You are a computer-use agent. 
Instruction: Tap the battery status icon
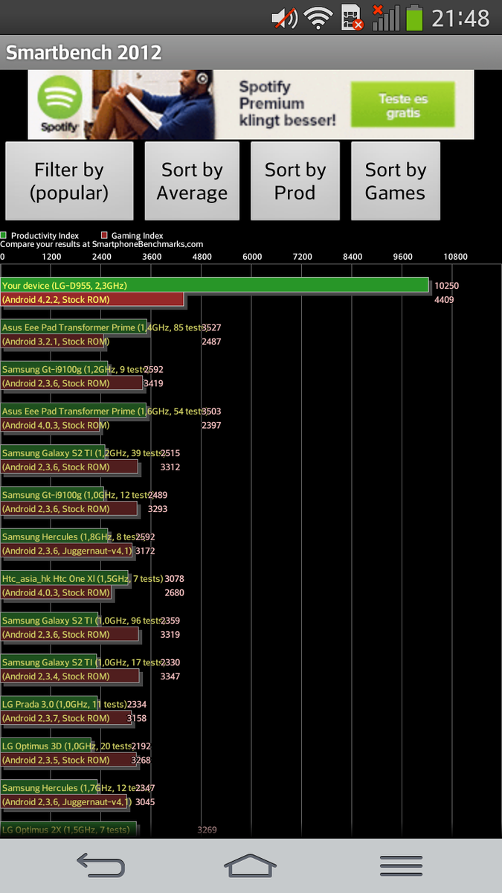coord(414,18)
